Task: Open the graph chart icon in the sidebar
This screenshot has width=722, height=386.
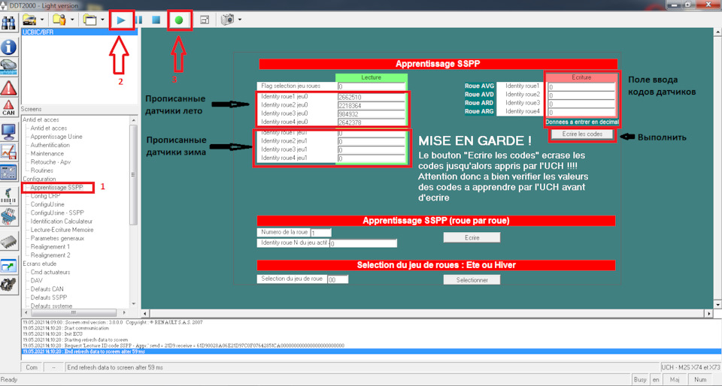Action: click(x=9, y=152)
